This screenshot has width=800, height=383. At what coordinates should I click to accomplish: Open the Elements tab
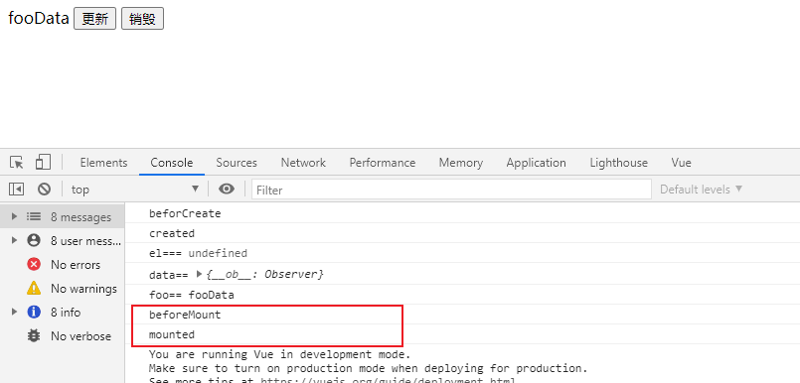tap(103, 163)
